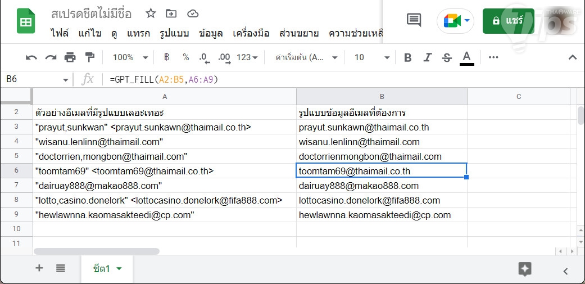The image size is (585, 284).
Task: Open ชีต1 tab dropdown arrow
Action: point(119,269)
